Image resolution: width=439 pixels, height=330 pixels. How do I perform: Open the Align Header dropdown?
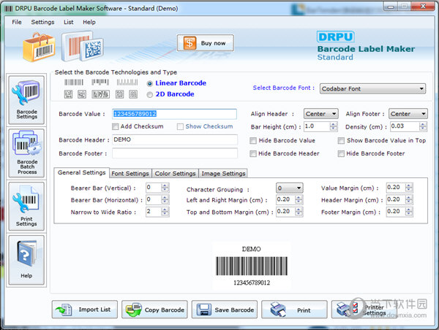click(321, 114)
